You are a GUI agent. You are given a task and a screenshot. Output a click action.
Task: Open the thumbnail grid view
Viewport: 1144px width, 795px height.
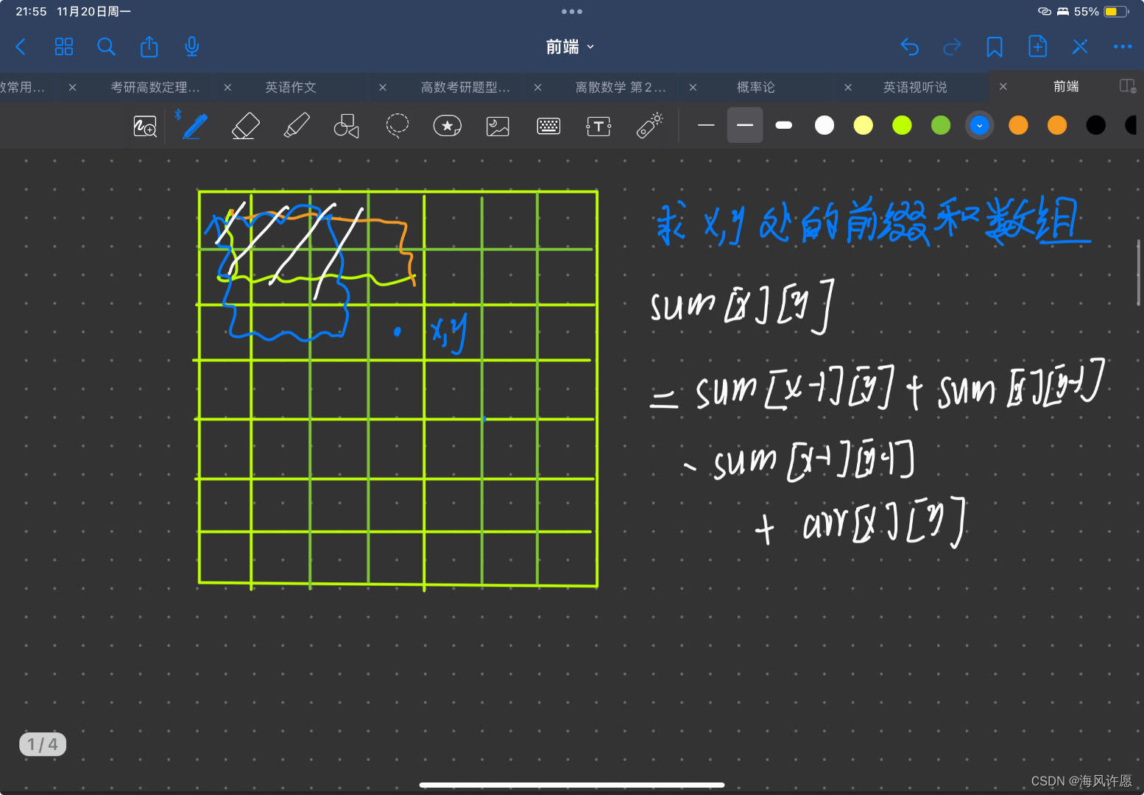click(64, 47)
